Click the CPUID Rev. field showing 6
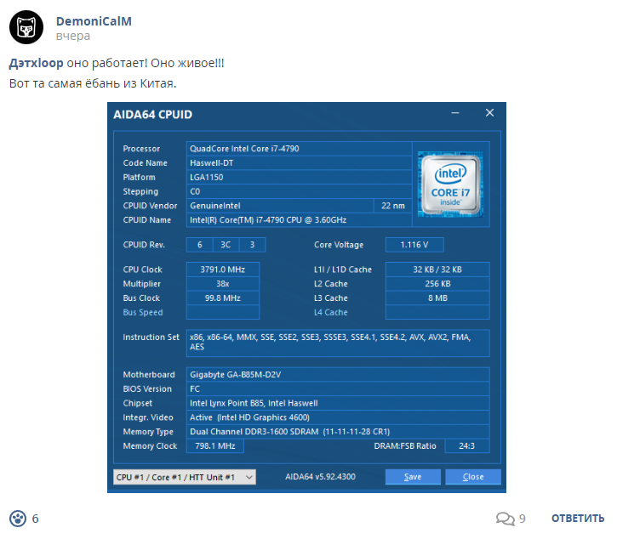The height and width of the screenshot is (539, 617). point(199,245)
